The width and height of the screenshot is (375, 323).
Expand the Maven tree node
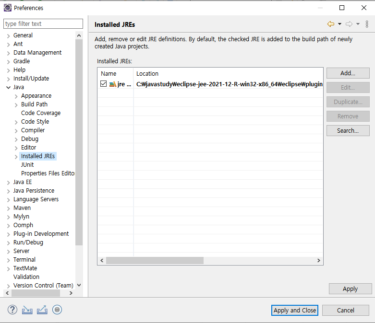[8, 208]
